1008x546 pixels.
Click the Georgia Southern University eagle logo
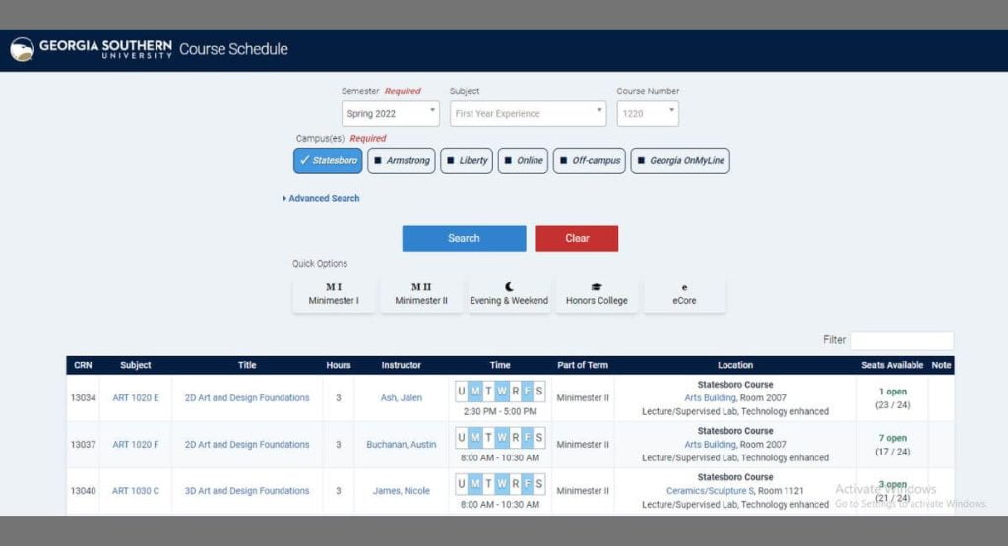click(22, 49)
